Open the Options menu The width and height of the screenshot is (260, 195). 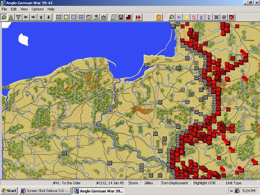click(38, 9)
